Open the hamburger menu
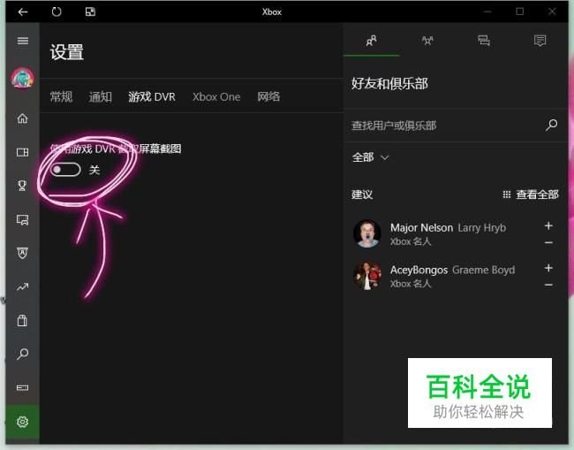This screenshot has width=574, height=450. 23,41
